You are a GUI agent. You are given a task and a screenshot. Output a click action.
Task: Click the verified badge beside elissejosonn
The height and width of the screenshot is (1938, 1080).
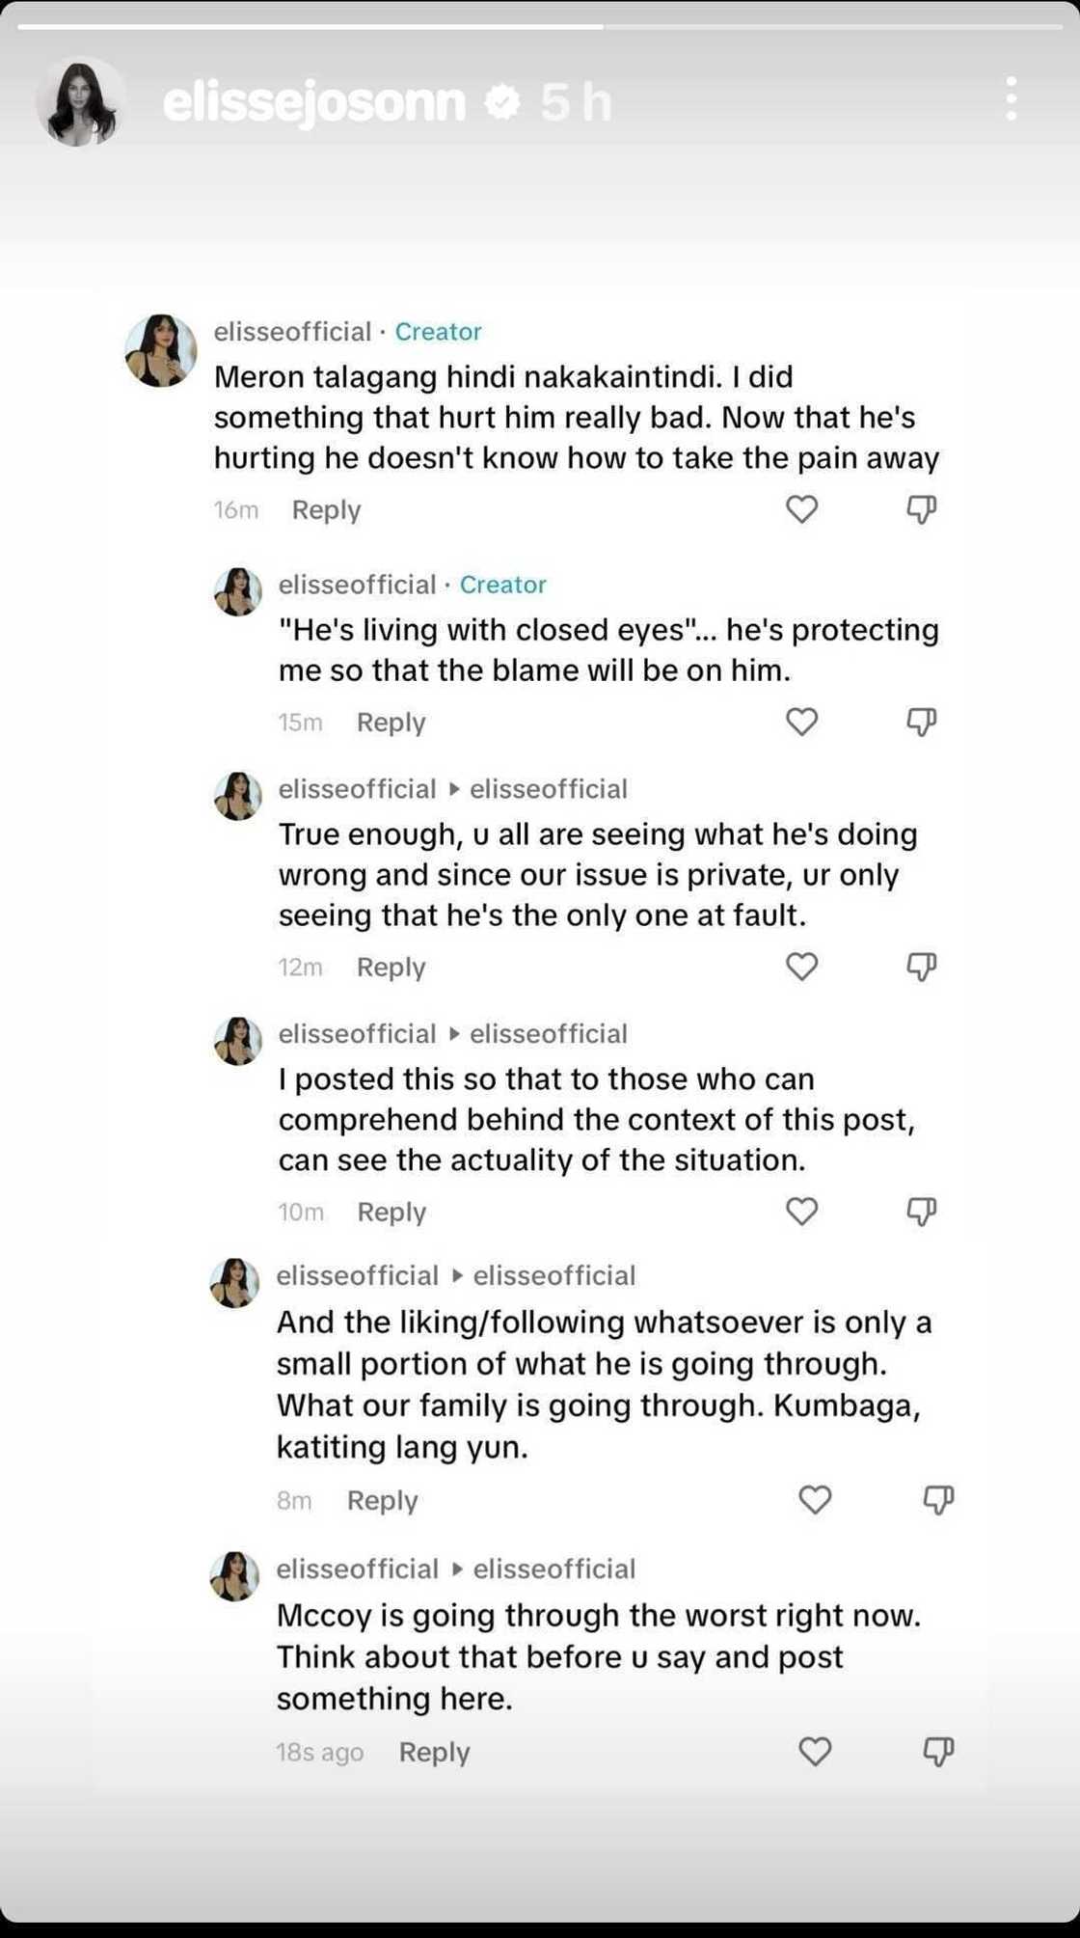point(501,102)
